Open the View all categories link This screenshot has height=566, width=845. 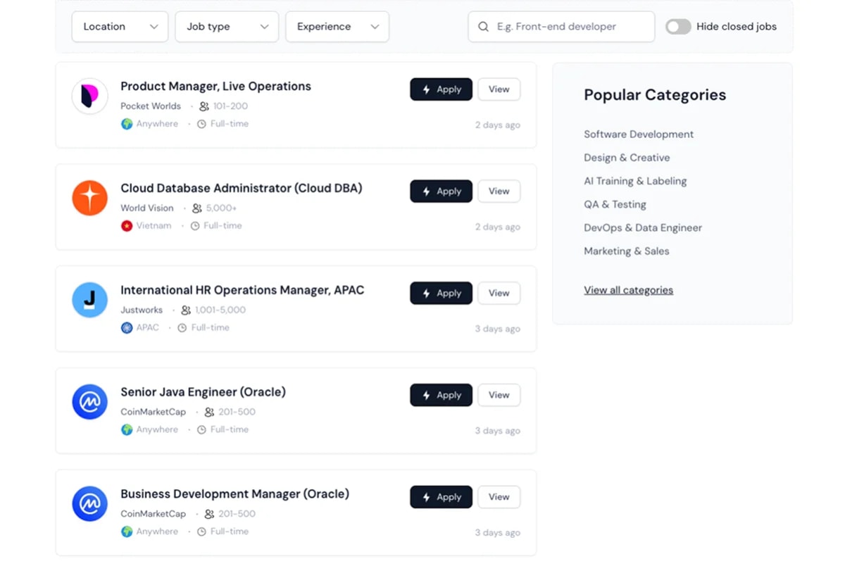[x=628, y=290]
